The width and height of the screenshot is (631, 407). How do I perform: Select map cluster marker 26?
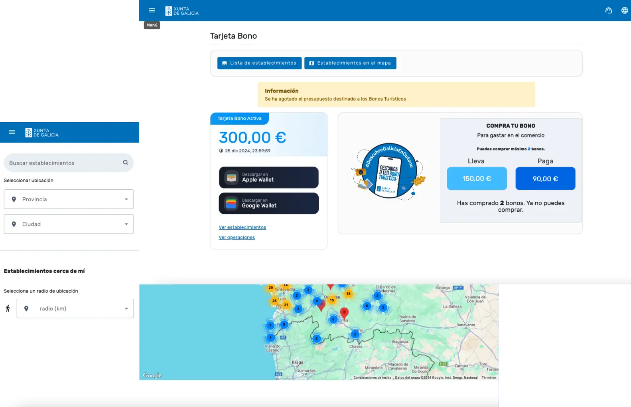click(x=274, y=301)
